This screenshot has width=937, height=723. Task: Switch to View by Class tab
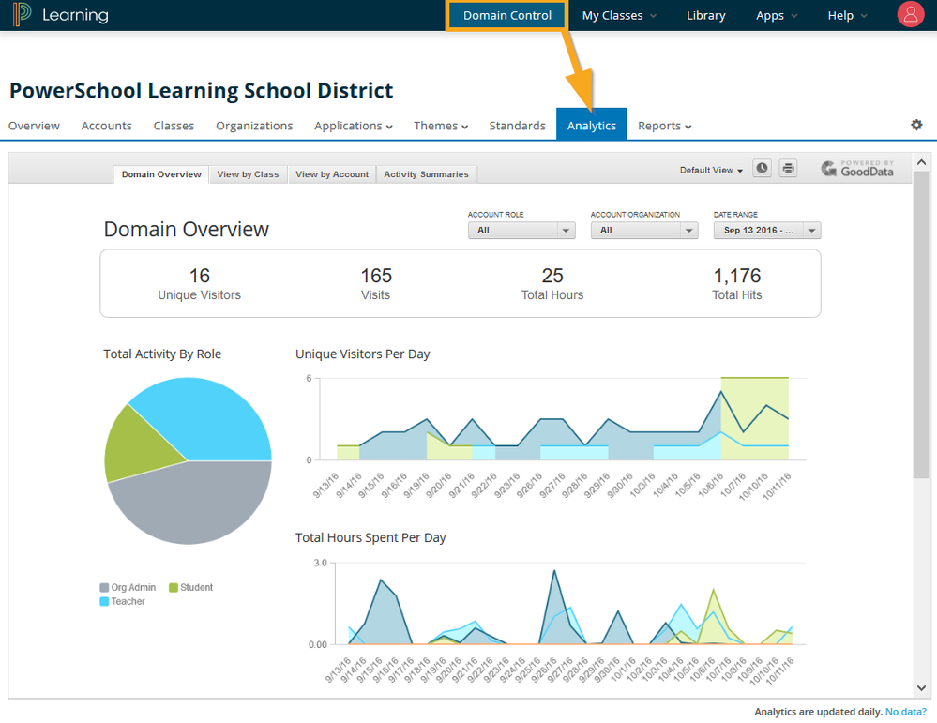248,174
